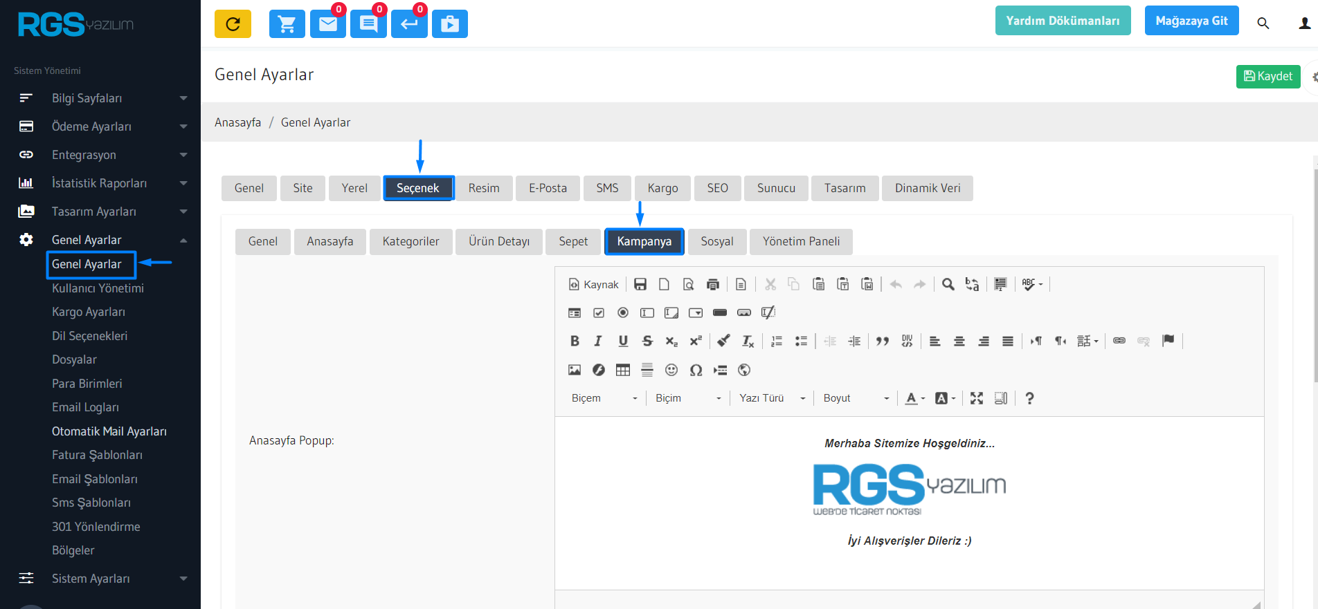
Task: Open the mail notifications icon
Action: [x=327, y=24]
